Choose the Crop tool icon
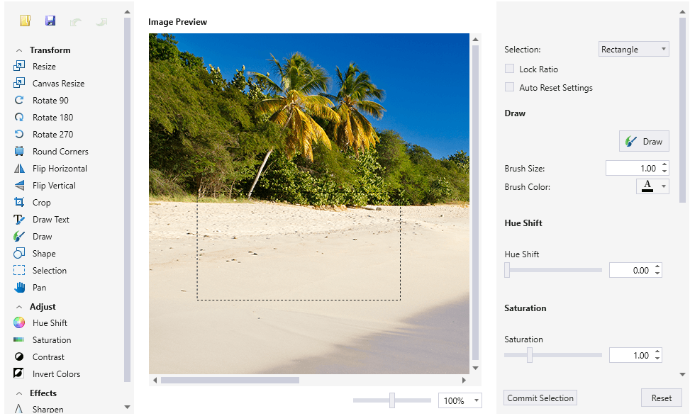Image resolution: width=690 pixels, height=416 pixels. pos(19,202)
